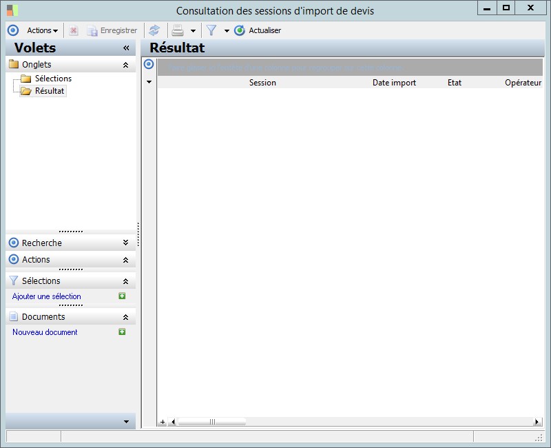This screenshot has width=551, height=448.
Task: Click the horizontal scrollbar left arrow
Action: (173, 422)
